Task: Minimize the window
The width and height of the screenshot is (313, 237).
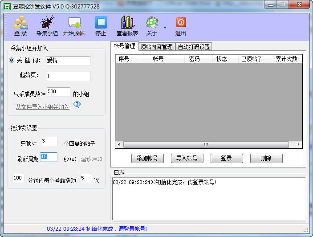Action: coord(271,5)
